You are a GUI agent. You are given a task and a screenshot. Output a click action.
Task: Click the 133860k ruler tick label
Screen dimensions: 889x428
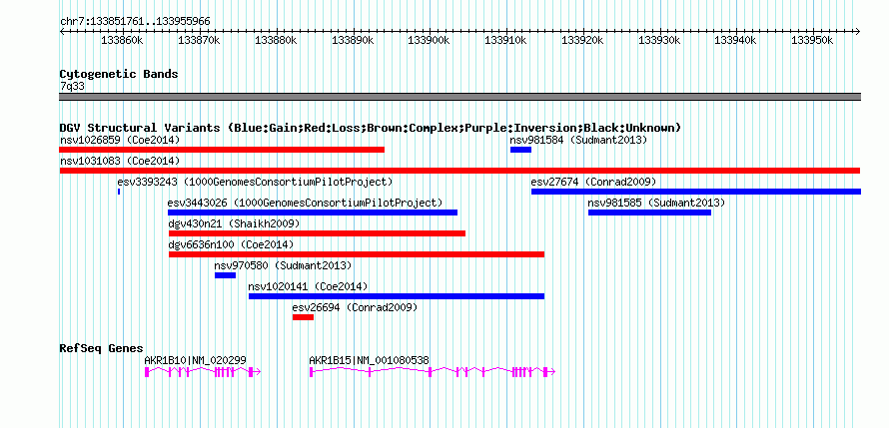coord(122,40)
